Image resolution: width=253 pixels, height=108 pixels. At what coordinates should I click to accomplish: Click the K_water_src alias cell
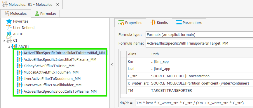138,83
